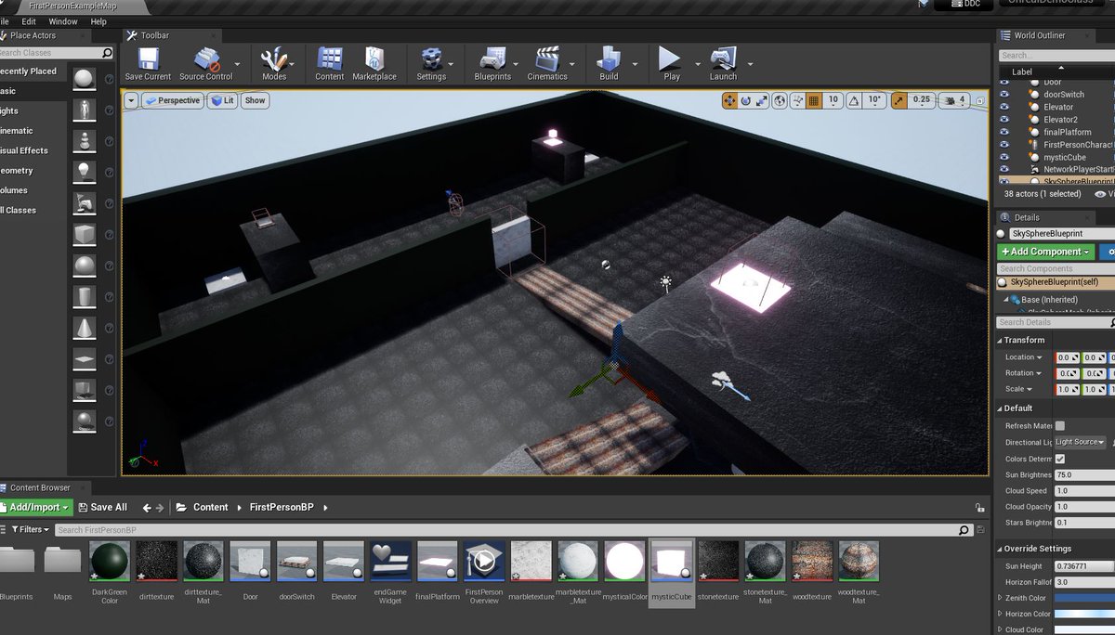This screenshot has width=1115, height=635.
Task: Select the Cube actor in Place Actors
Action: [x=85, y=233]
